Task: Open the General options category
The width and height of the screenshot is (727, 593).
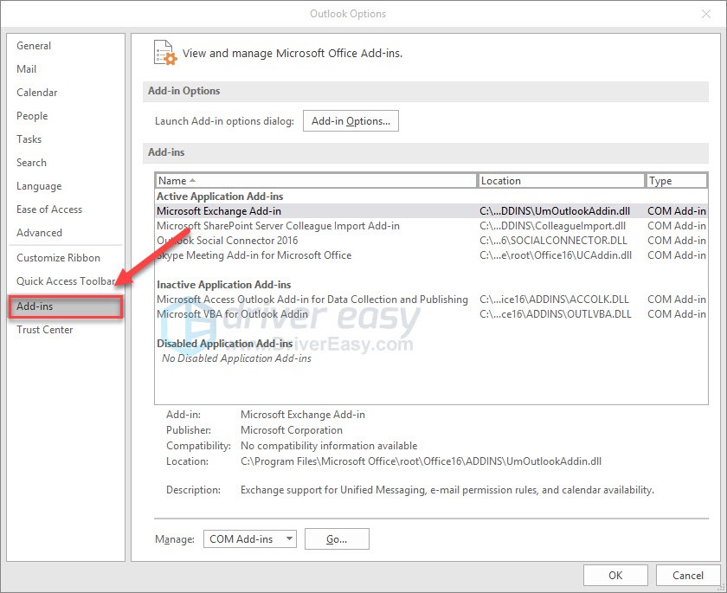Action: 34,46
